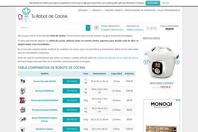Viewport: 198px width, 132px height.
Task: Click the Dimensiones column header
Action: click(100, 74)
